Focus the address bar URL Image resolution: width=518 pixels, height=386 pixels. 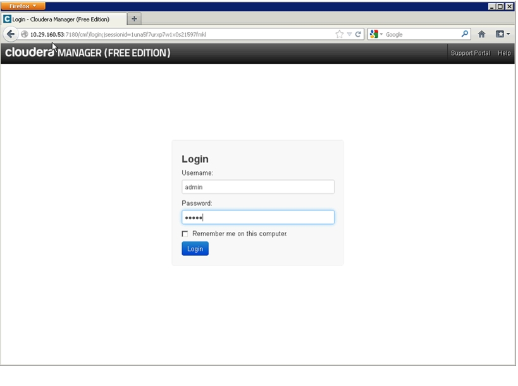tap(182, 34)
